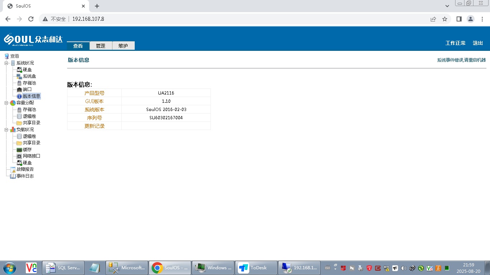The image size is (490, 275).
Task: Switch to ToDesk taskbar window
Action: click(256, 268)
